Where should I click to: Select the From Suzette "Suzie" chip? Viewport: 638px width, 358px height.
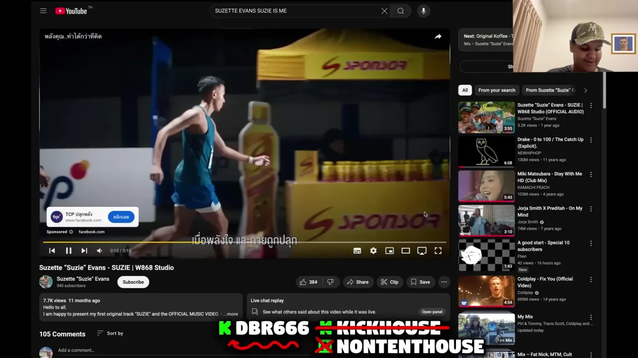click(550, 90)
